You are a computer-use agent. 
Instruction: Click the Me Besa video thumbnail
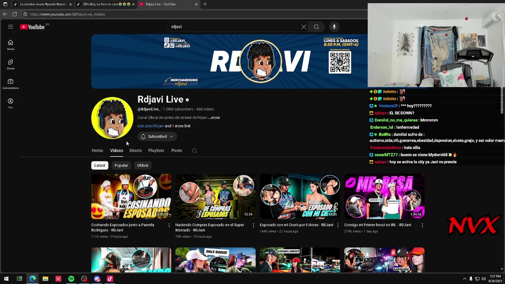(x=384, y=196)
